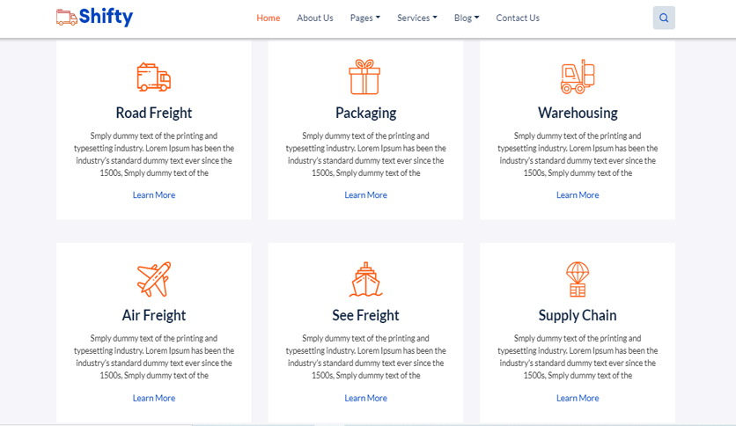
Task: Click the See Freight ship icon
Action: (x=365, y=279)
